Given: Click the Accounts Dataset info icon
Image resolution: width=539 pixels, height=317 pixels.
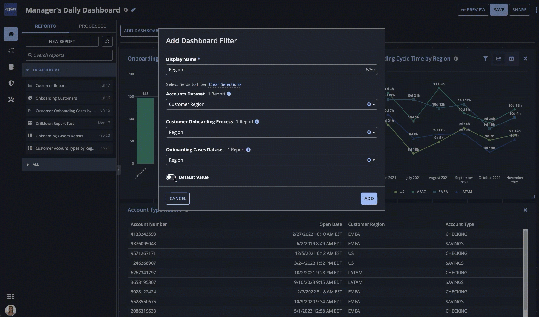Looking at the screenshot, I should [x=229, y=94].
